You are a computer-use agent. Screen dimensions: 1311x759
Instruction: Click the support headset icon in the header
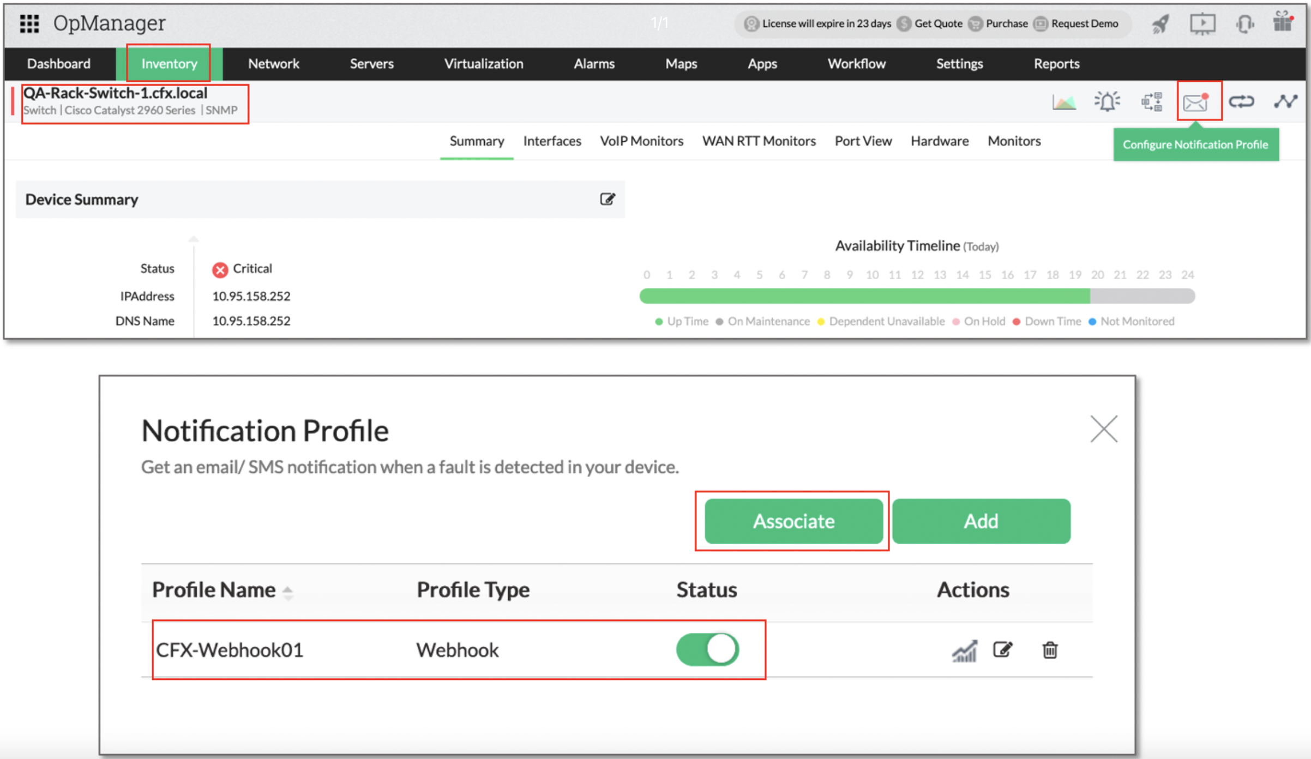pos(1245,23)
